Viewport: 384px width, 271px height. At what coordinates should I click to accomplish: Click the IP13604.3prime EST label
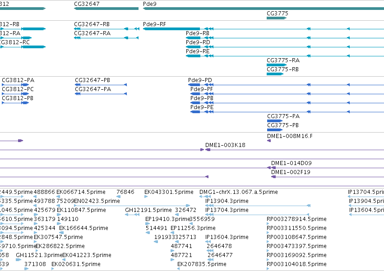click(x=227, y=237)
